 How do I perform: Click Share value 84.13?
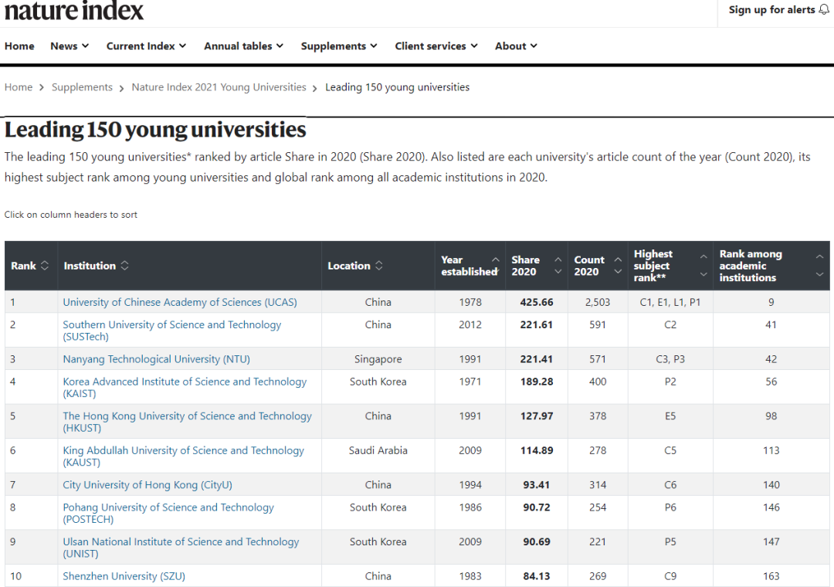point(537,576)
